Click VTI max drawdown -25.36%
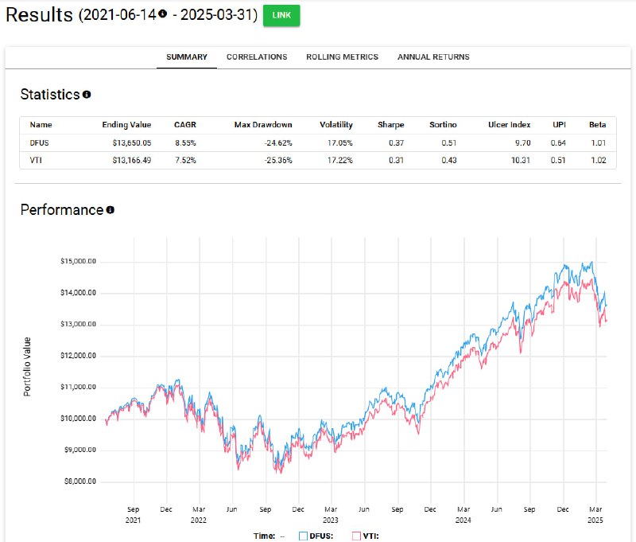The image size is (636, 542). coord(278,160)
